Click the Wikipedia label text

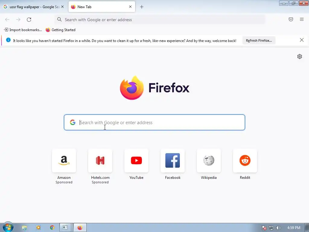pyautogui.click(x=209, y=178)
